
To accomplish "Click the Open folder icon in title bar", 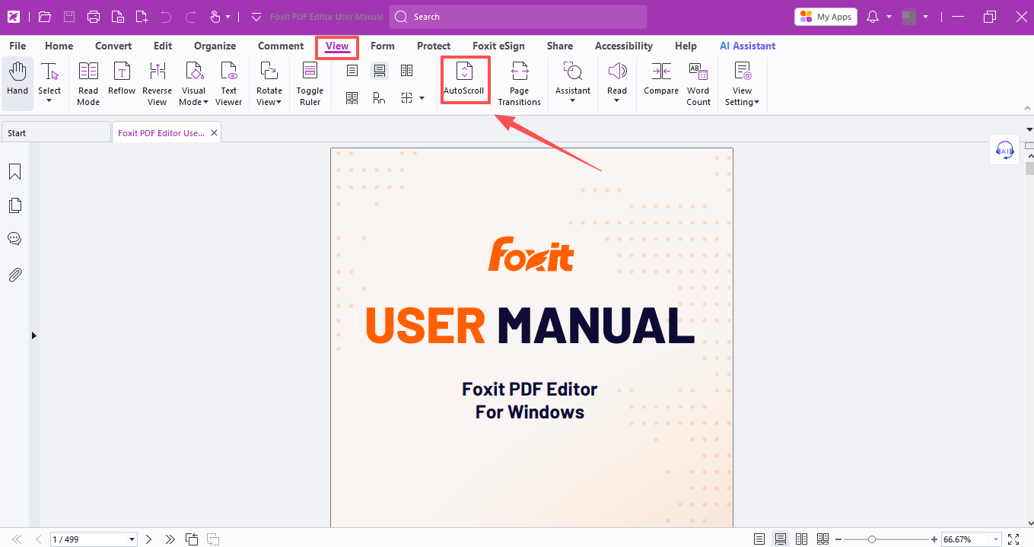I will (x=45, y=16).
